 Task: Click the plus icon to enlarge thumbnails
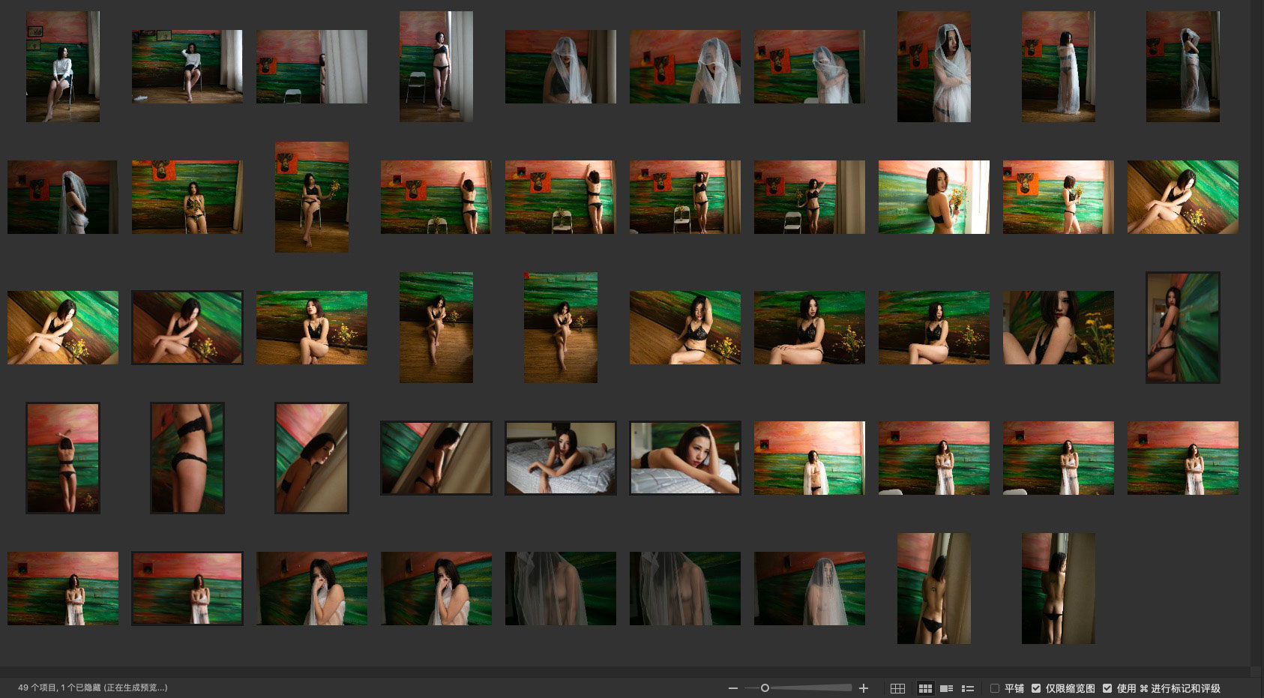(x=864, y=688)
